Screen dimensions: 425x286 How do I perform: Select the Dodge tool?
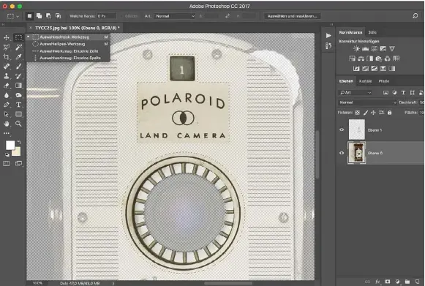pos(18,95)
